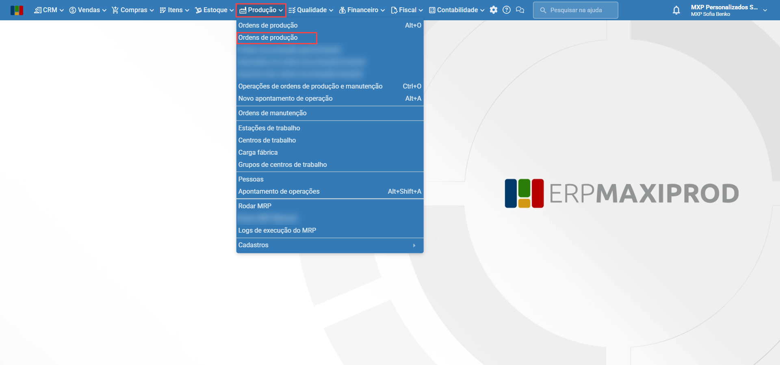Click the Compras shopping cart icon

[115, 10]
